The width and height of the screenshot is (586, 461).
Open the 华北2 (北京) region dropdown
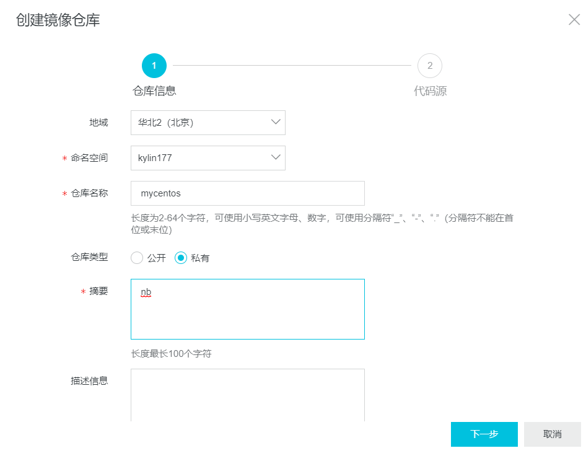(208, 123)
